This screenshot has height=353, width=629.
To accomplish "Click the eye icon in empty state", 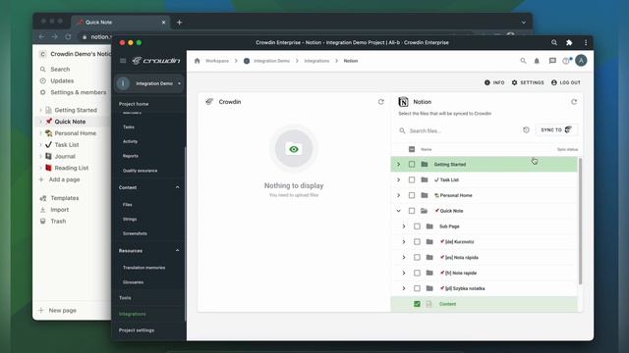I will 294,149.
